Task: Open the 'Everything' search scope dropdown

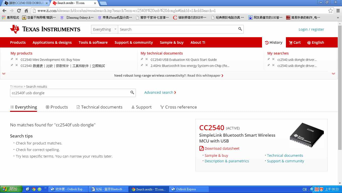Action: 105,29
